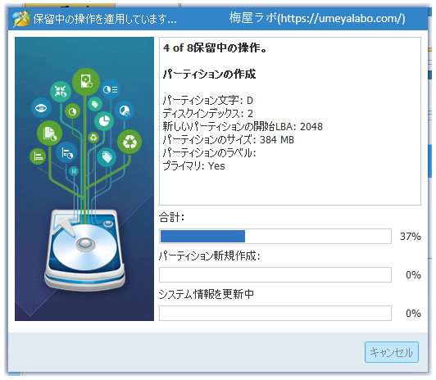Click the 4 of 8 pending operations text
436x380 pixels.
click(215, 47)
